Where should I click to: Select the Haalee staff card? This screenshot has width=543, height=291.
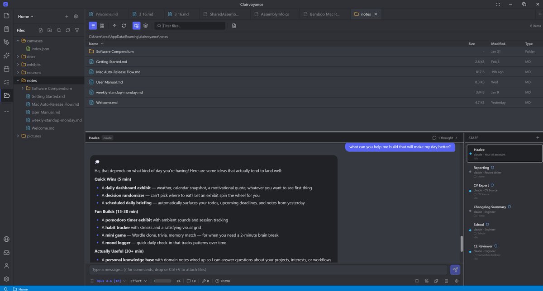(x=505, y=154)
